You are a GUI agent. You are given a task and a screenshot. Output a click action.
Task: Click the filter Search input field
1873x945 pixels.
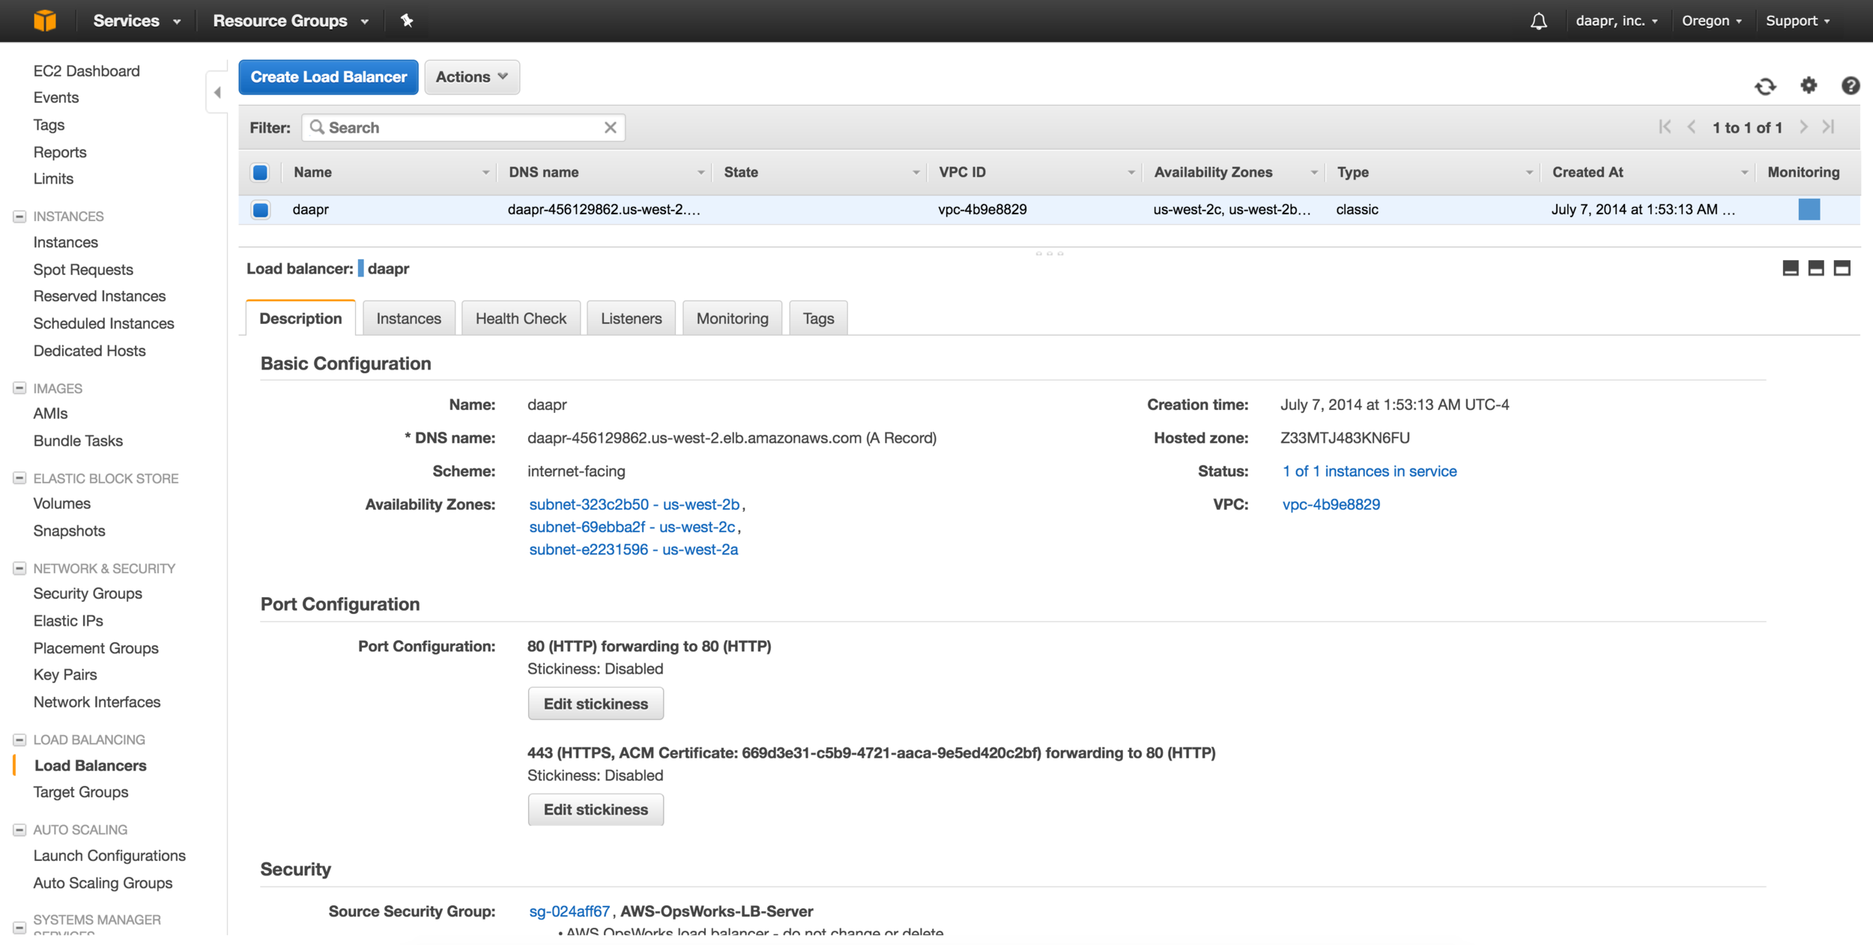[x=463, y=127]
